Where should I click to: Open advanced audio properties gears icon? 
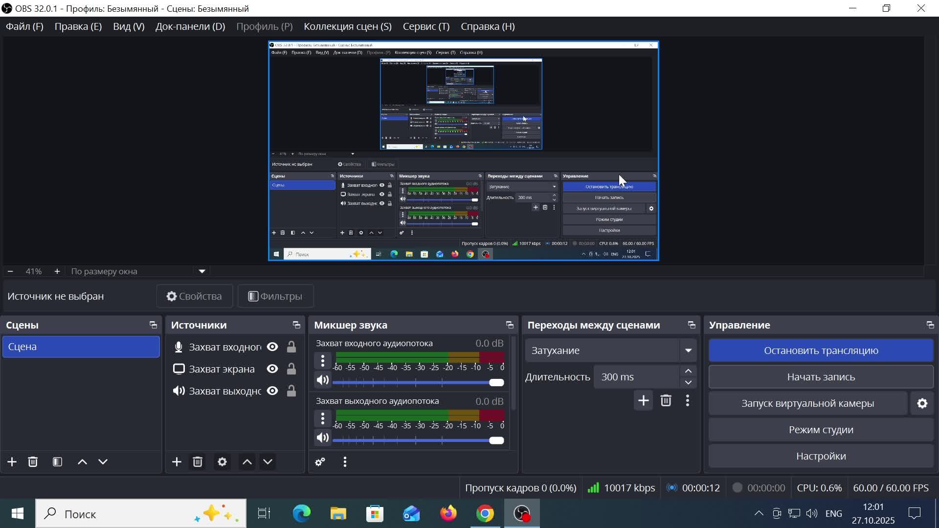[320, 462]
